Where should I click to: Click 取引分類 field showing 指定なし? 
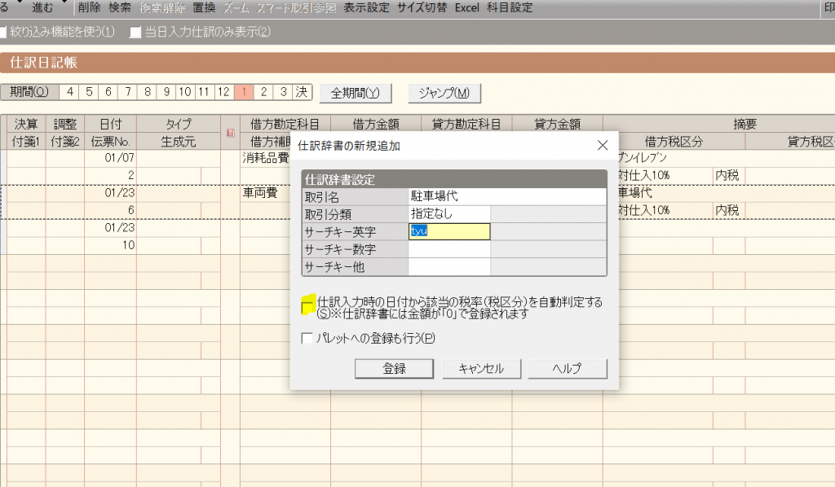pos(449,213)
